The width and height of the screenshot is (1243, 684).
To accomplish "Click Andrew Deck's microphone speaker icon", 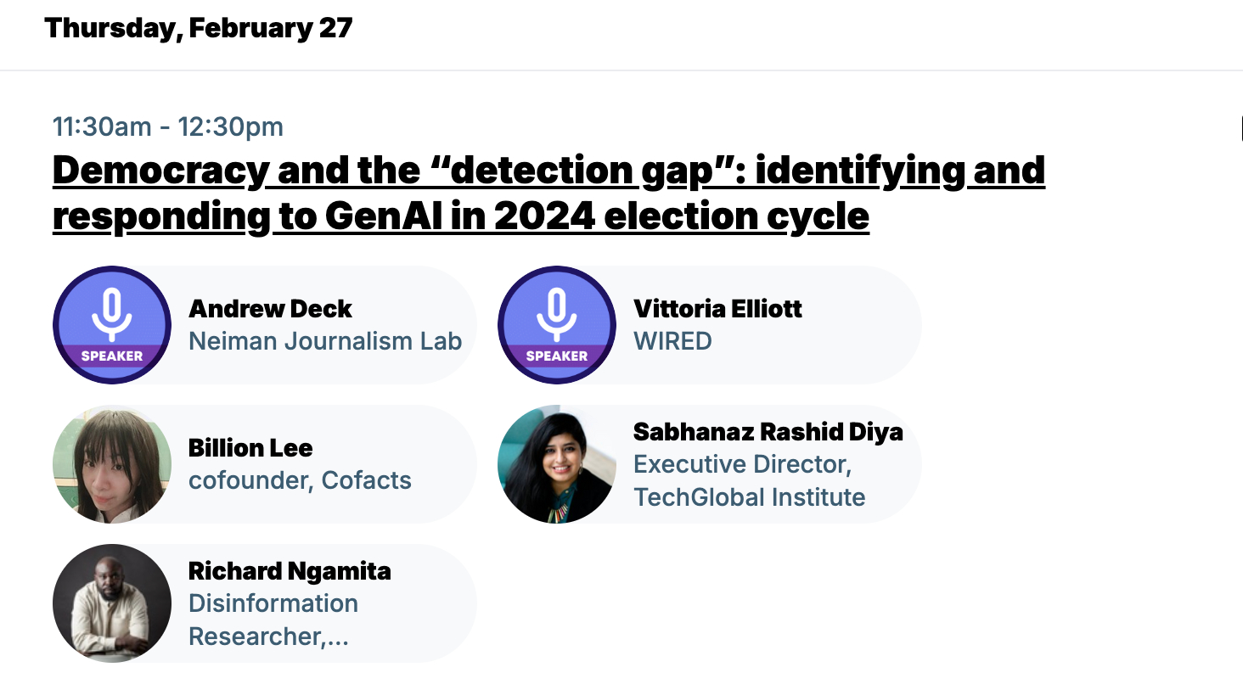I will [x=112, y=312].
